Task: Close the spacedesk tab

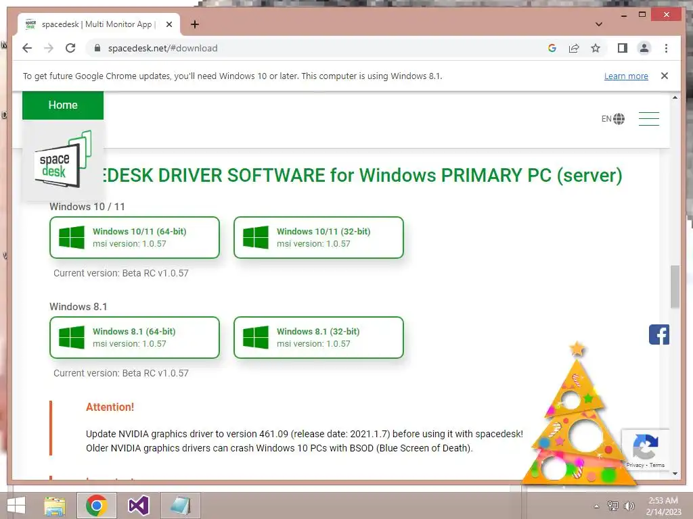Action: (169, 24)
